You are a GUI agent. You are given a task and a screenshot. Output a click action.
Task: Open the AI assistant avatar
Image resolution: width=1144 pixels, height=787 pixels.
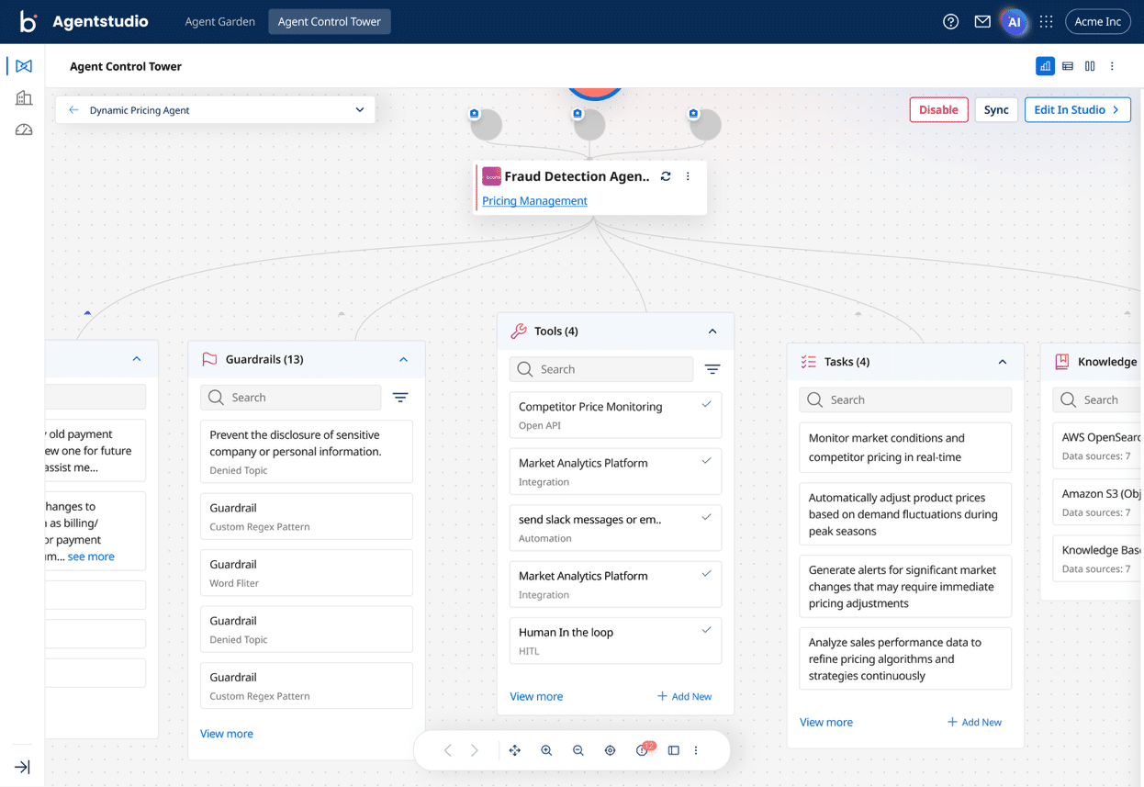tap(1015, 21)
